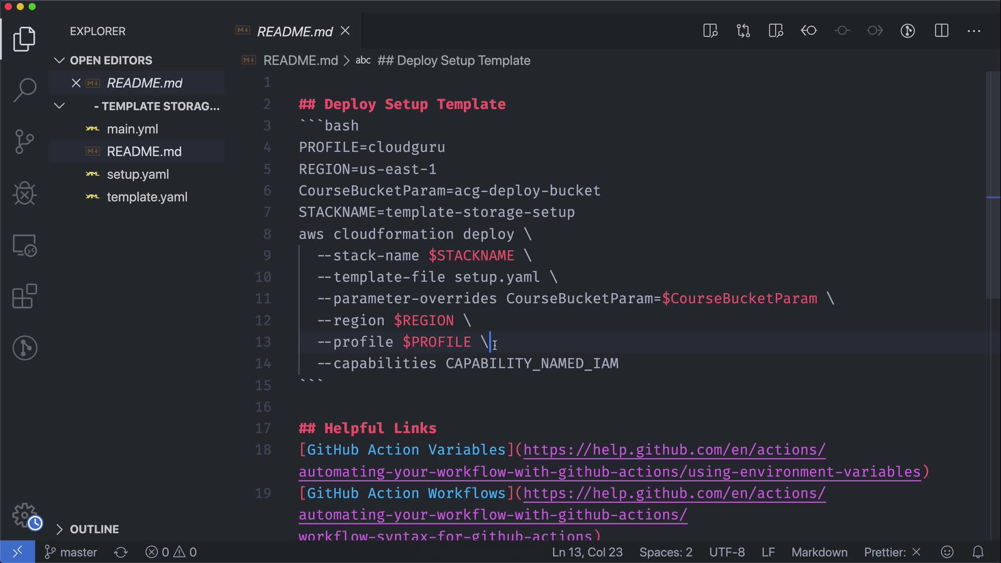
Task: Change Spaces: 2 indentation setting
Action: pyautogui.click(x=665, y=552)
